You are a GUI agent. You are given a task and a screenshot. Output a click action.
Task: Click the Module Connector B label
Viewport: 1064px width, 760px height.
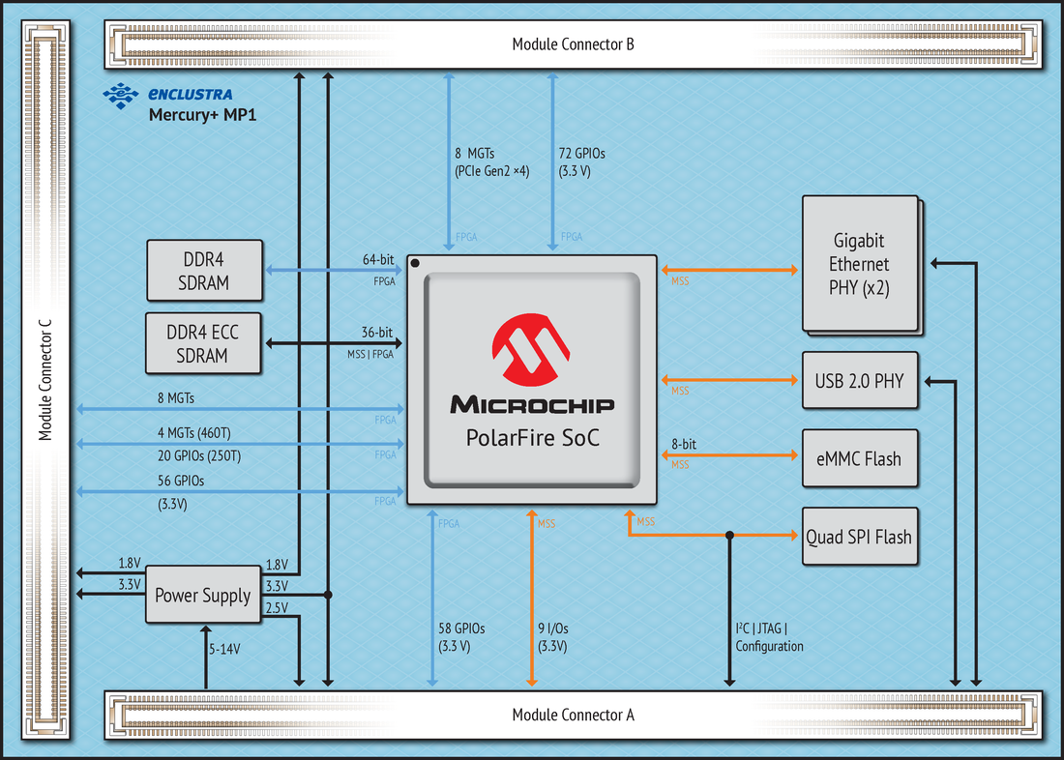click(573, 44)
